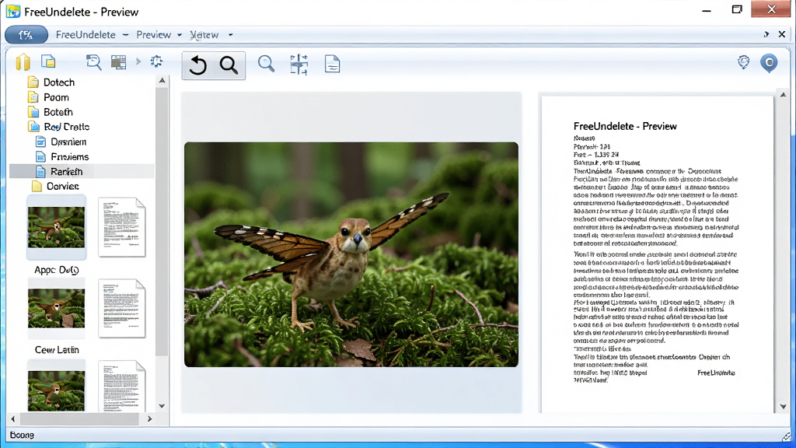Click document pane scroll up arrow

[x=784, y=94]
